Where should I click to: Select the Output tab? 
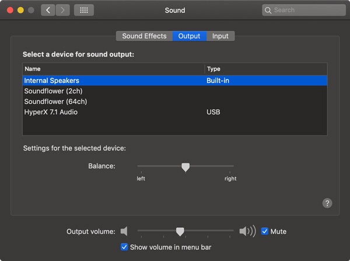[189, 36]
